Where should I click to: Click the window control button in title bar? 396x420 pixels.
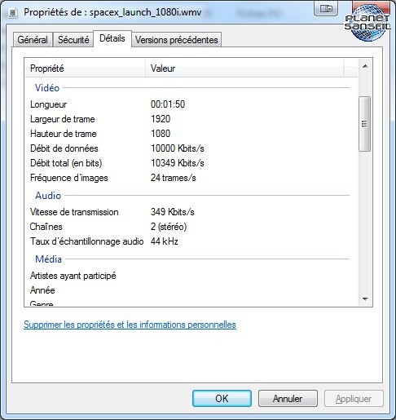326,8
